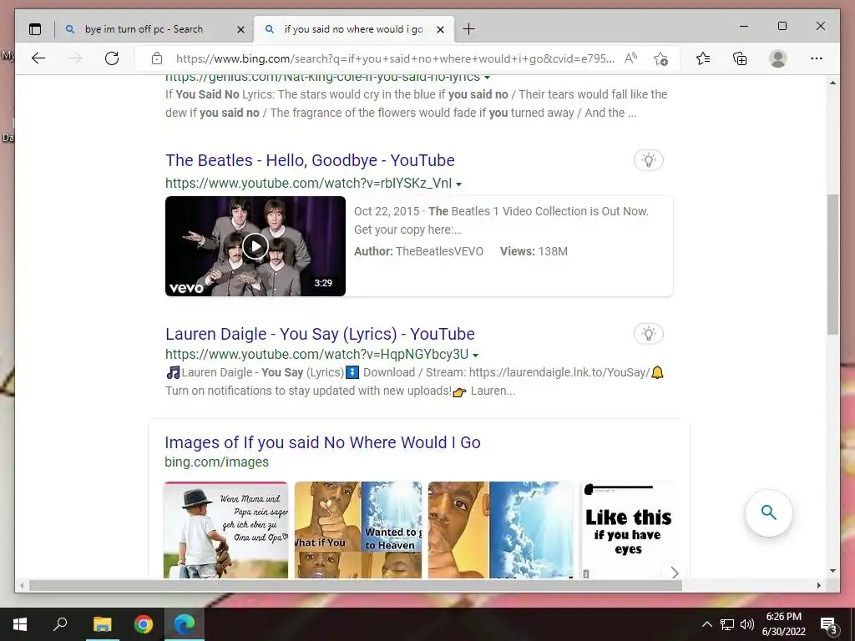Click the bing.com/images link
The height and width of the screenshot is (641, 855).
pyautogui.click(x=216, y=462)
